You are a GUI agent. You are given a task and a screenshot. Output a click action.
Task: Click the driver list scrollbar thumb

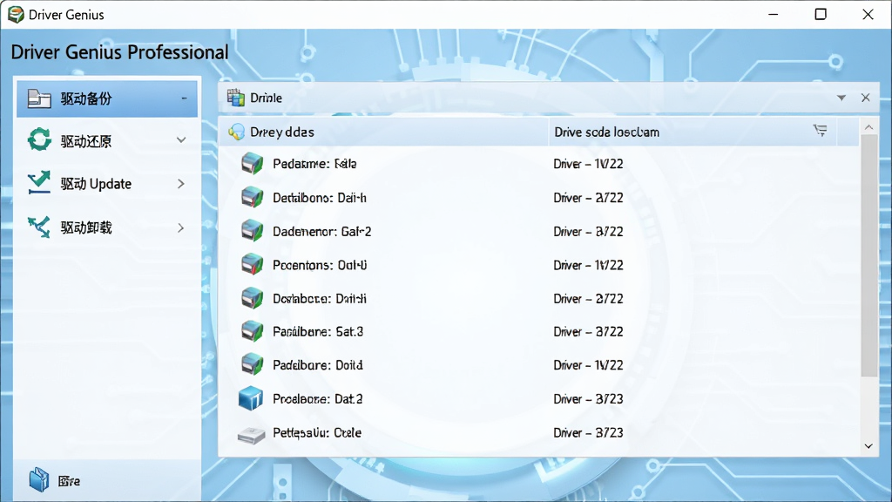coord(868,256)
